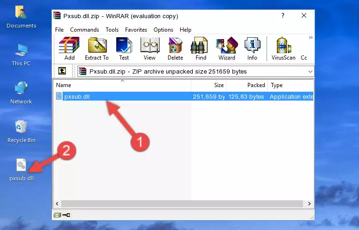Close the WinRAR window
Screen dimensions: 359x230
tap(304, 15)
